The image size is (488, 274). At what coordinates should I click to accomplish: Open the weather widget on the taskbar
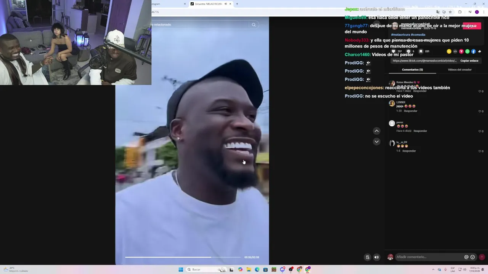coord(15,269)
